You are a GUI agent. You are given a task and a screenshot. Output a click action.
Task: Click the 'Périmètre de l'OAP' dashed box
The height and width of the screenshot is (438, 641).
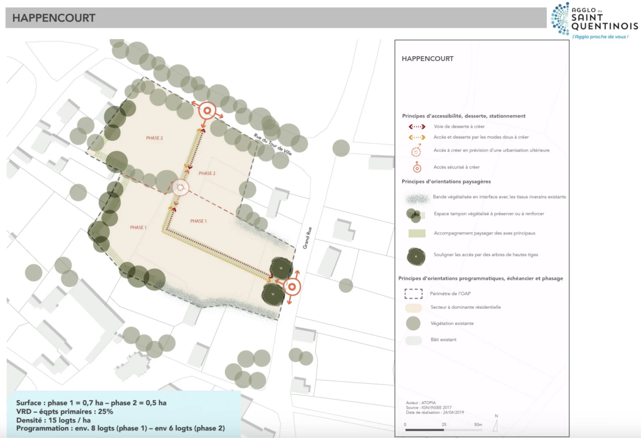coord(413,293)
